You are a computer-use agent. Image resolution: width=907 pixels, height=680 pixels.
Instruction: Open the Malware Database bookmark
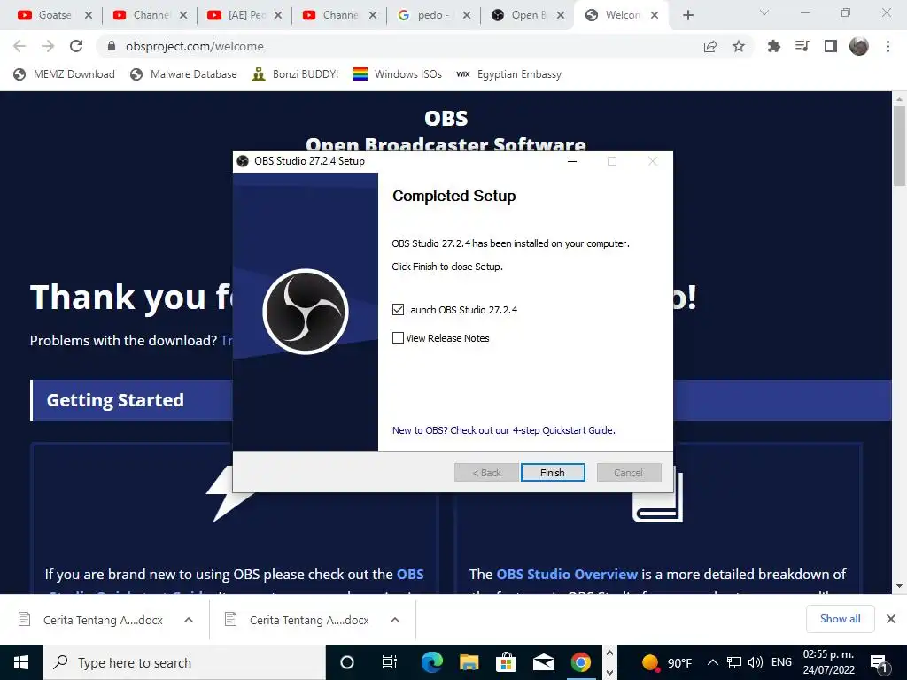pyautogui.click(x=184, y=74)
